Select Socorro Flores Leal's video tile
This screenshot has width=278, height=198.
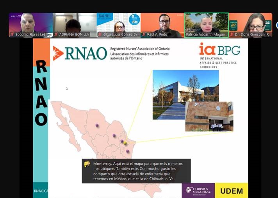pyautogui.click(x=31, y=25)
